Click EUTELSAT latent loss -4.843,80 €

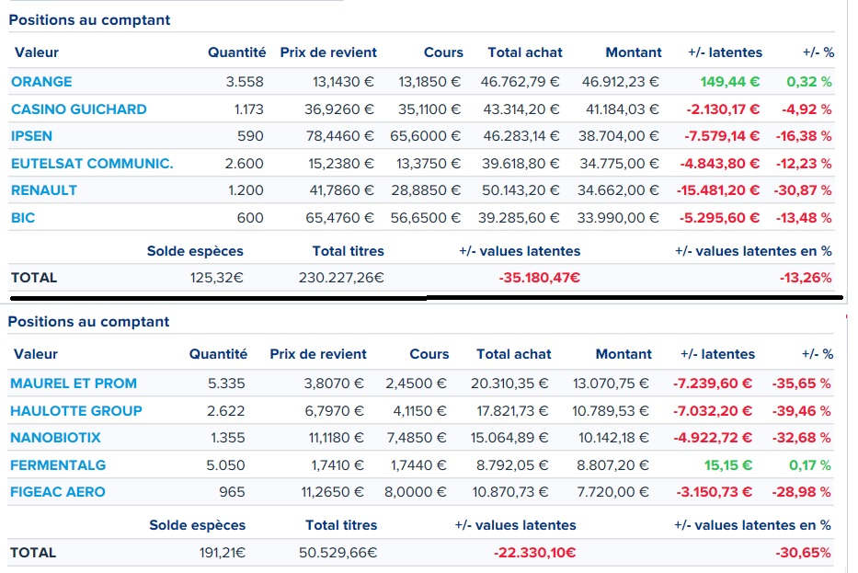(x=720, y=163)
